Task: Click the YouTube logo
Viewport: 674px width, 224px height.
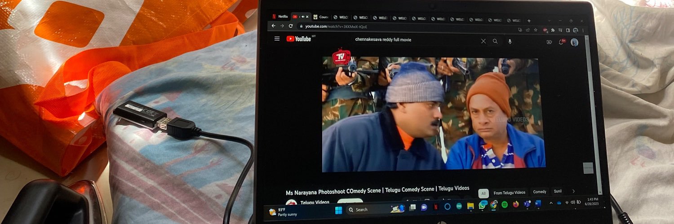Action: point(299,39)
